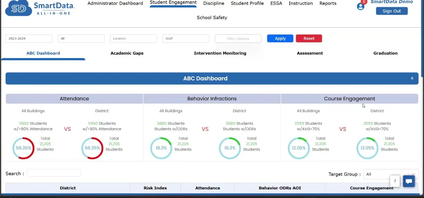Image resolution: width=424 pixels, height=198 pixels.
Task: Open the Filter Options dropdown
Action: tap(238, 39)
